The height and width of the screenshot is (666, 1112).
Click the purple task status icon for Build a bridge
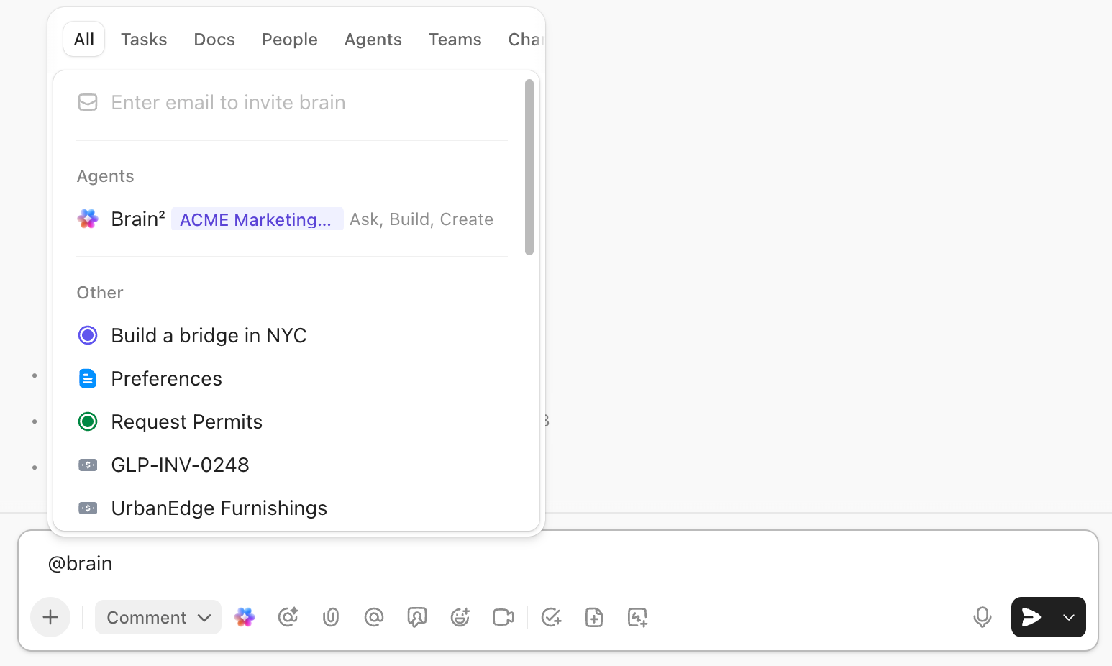pyautogui.click(x=88, y=336)
